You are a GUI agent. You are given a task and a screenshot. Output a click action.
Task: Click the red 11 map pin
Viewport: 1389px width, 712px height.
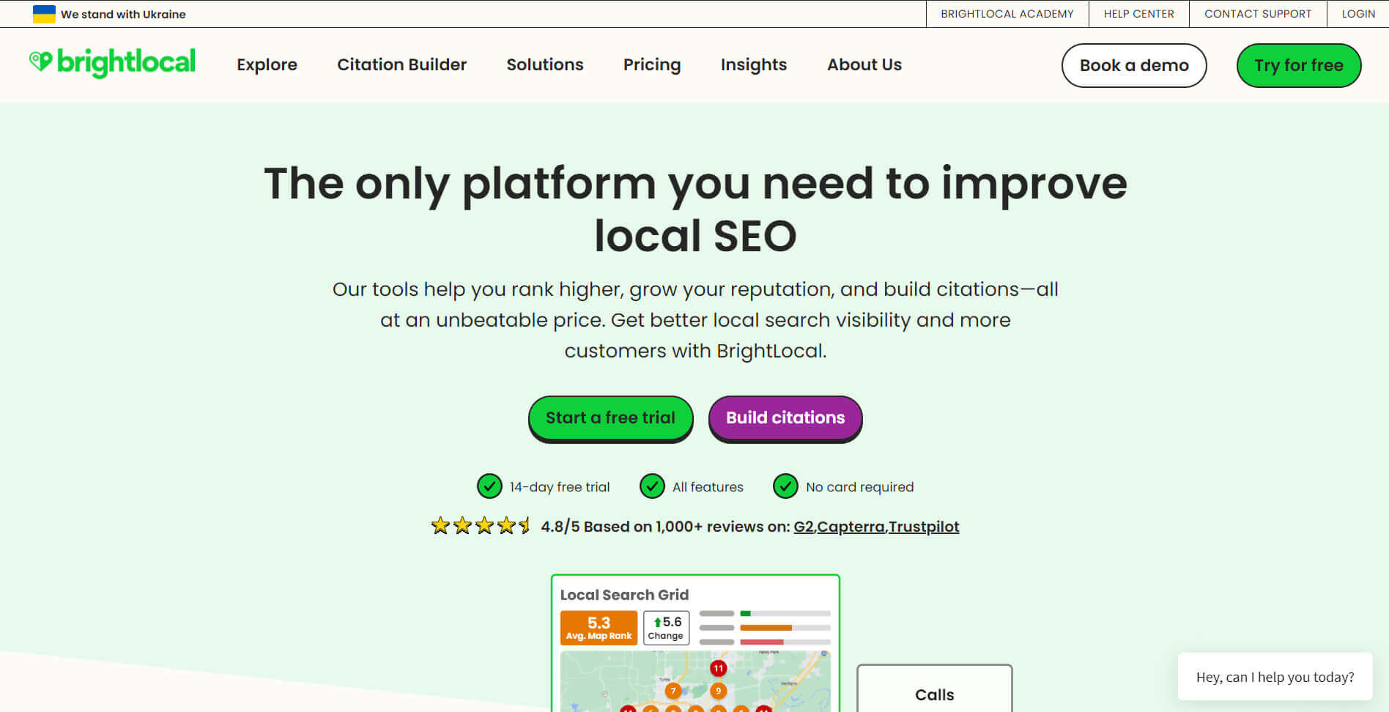click(x=718, y=668)
